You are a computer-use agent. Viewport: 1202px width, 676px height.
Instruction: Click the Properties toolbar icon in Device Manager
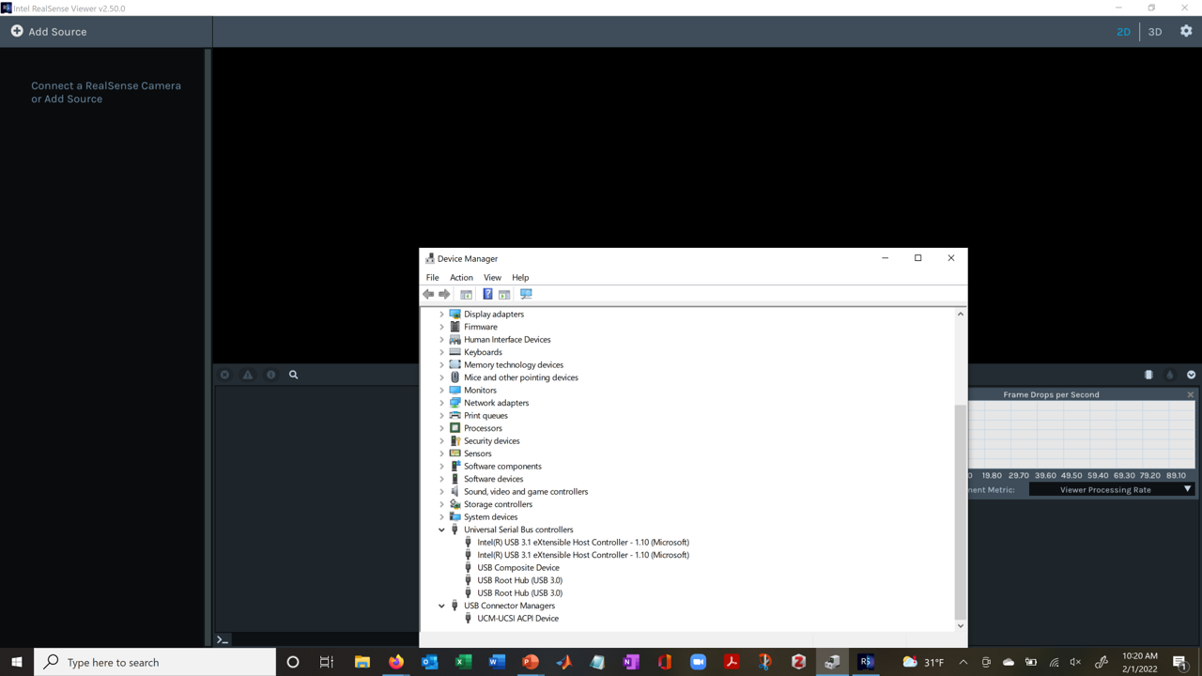pyautogui.click(x=466, y=294)
